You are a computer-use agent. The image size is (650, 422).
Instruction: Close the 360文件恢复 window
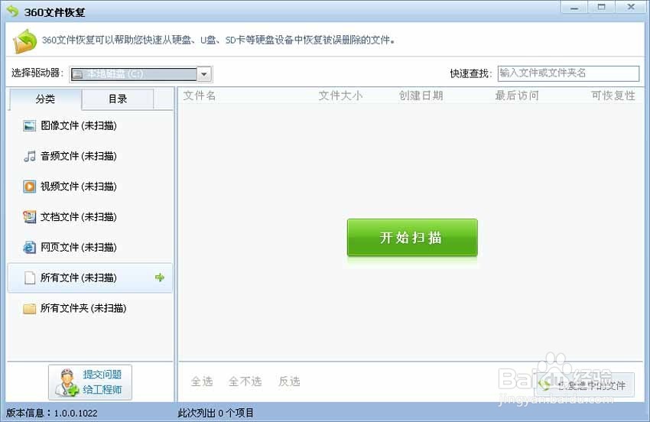coord(631,7)
